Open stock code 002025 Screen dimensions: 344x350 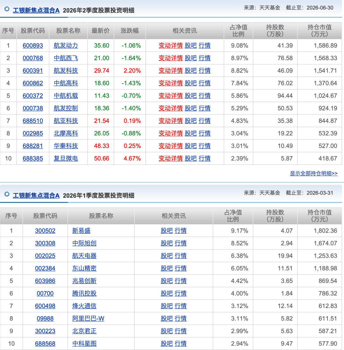click(x=45, y=256)
